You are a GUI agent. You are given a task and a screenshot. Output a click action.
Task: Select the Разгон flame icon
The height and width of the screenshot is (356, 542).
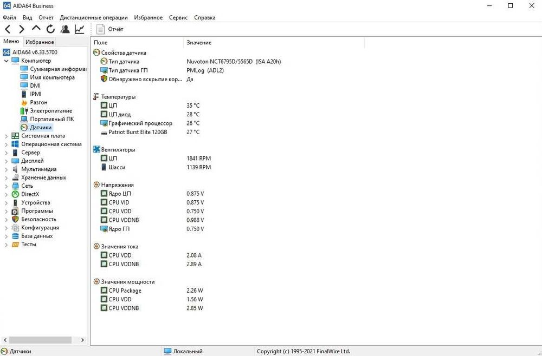(x=24, y=102)
